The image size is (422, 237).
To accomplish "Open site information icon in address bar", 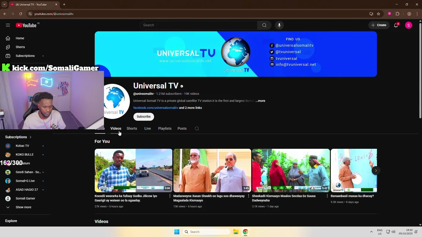I will pyautogui.click(x=30, y=14).
